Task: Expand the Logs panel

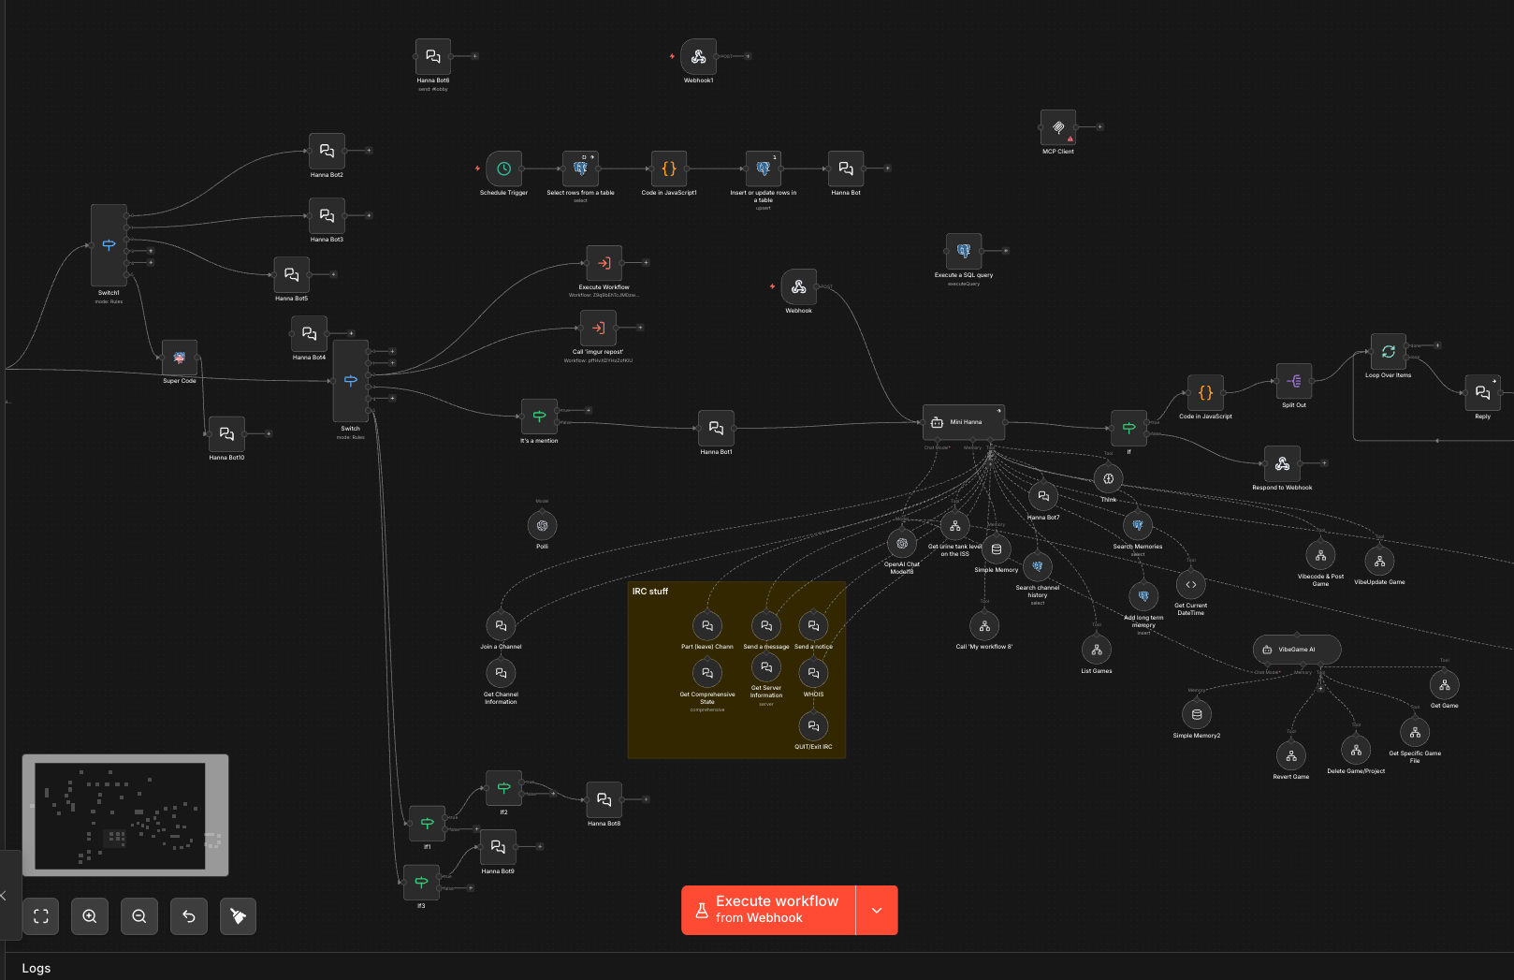Action: (36, 968)
